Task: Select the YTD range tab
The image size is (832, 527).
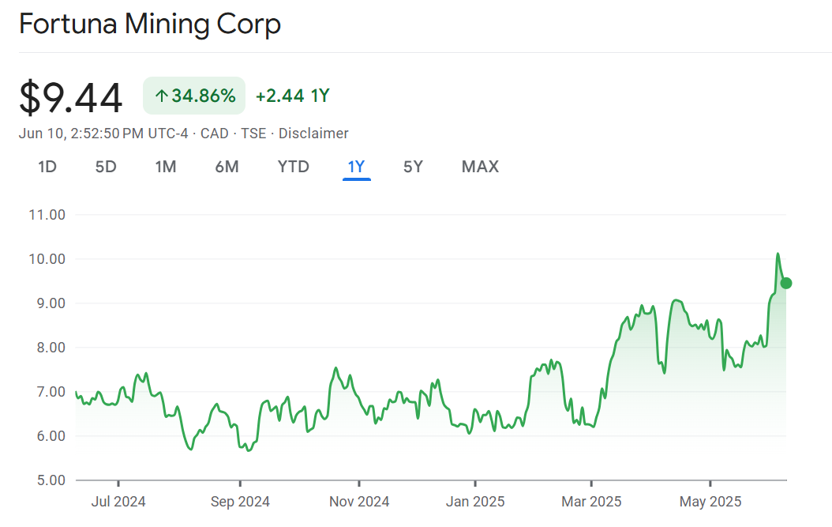Action: coord(293,167)
